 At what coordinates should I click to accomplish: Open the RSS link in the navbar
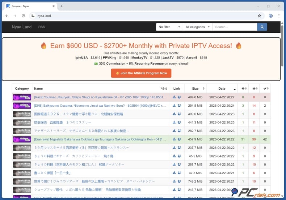tap(42, 27)
